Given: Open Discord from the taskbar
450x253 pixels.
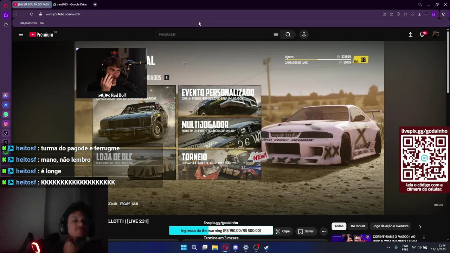Looking at the screenshot, I should click(x=236, y=247).
